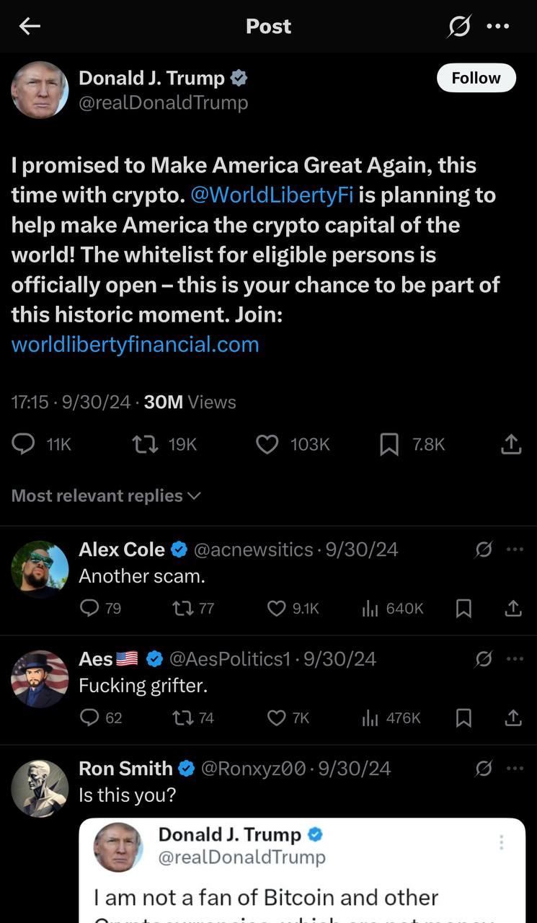Open more options on Alex Cole's reply
The width and height of the screenshot is (537, 923).
[515, 549]
